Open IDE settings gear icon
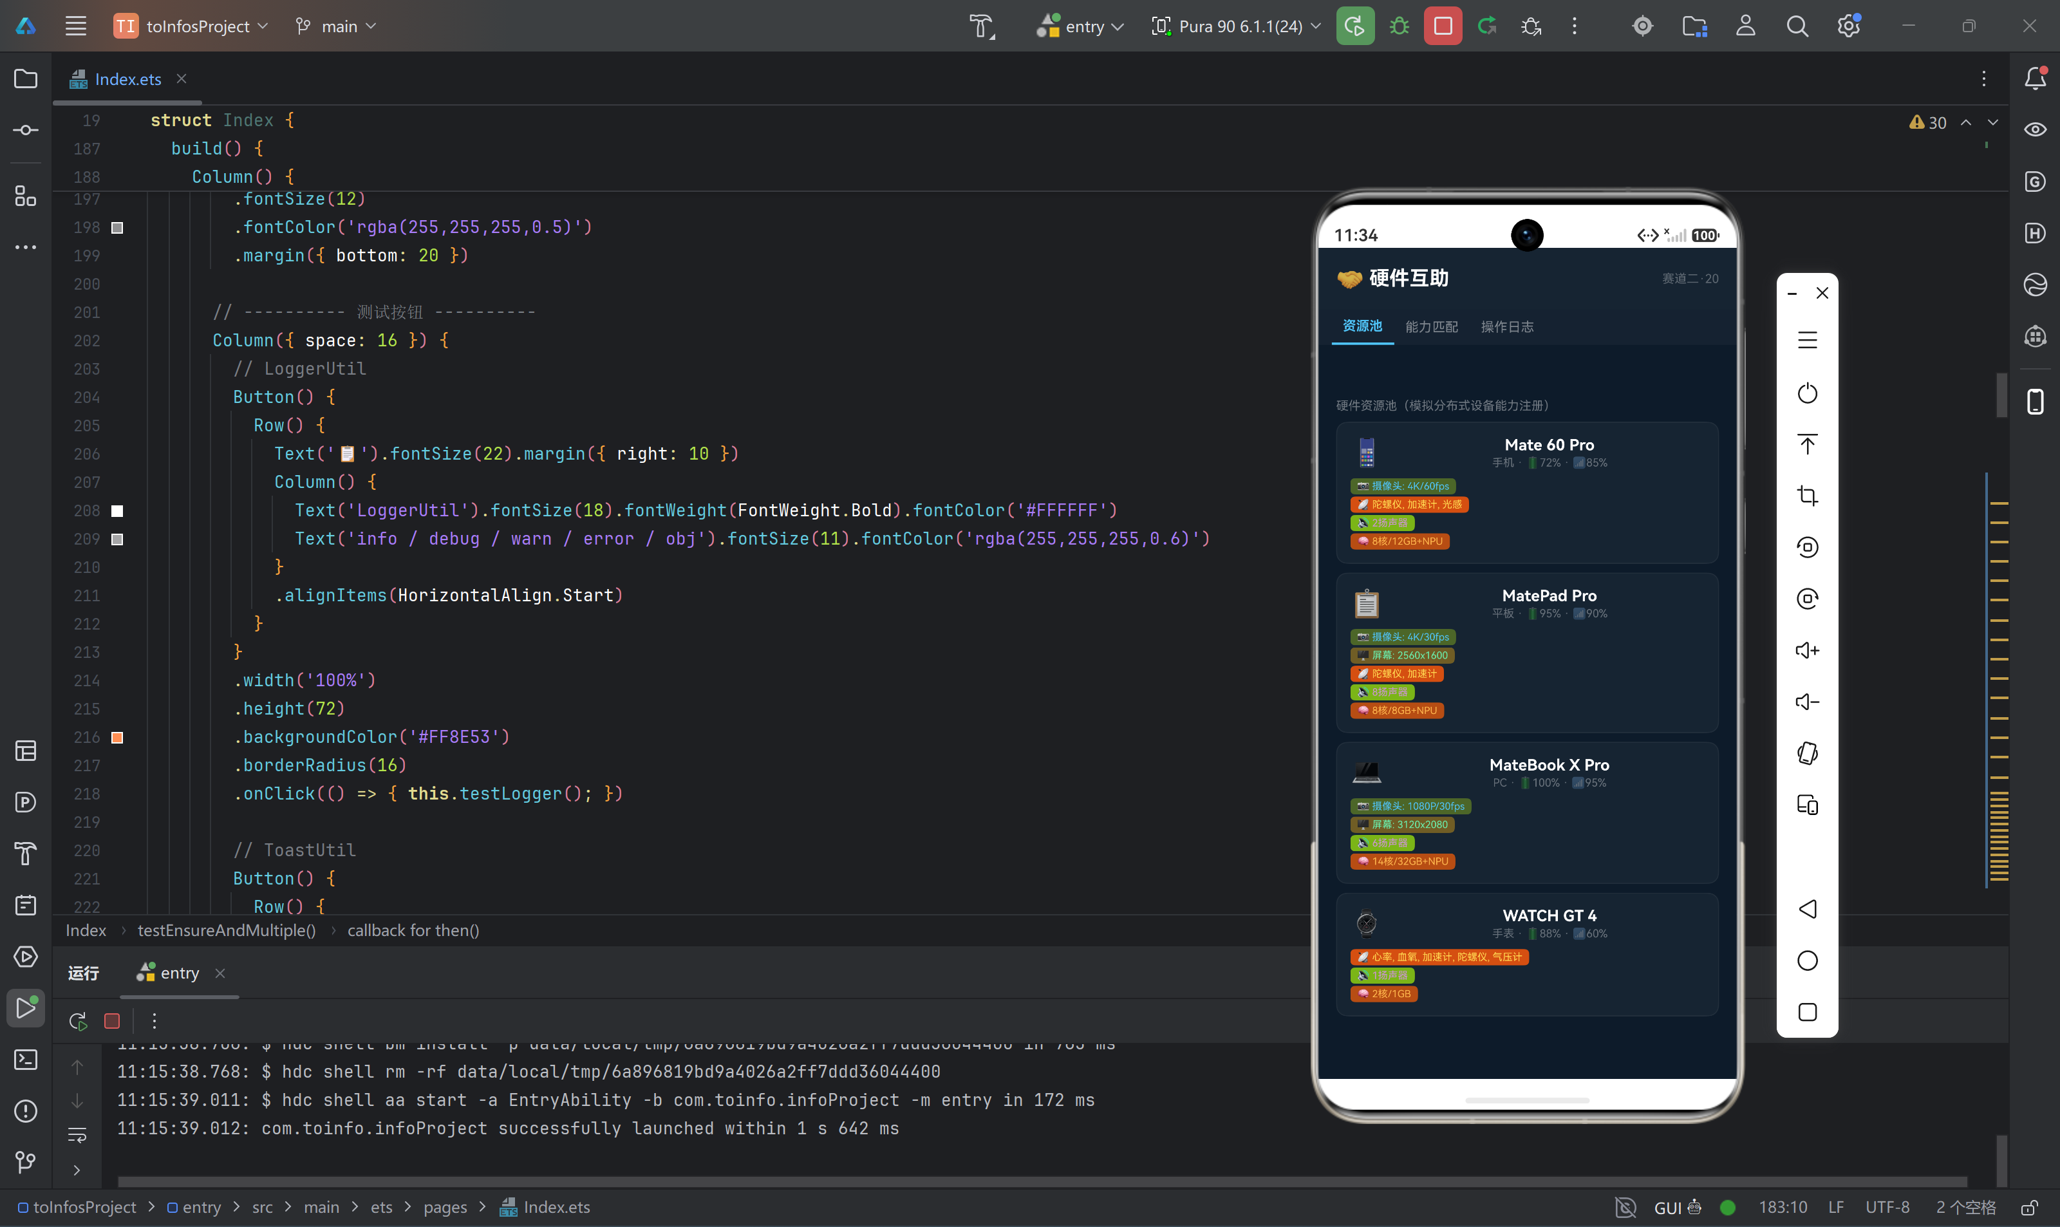2060x1227 pixels. 1848,26
